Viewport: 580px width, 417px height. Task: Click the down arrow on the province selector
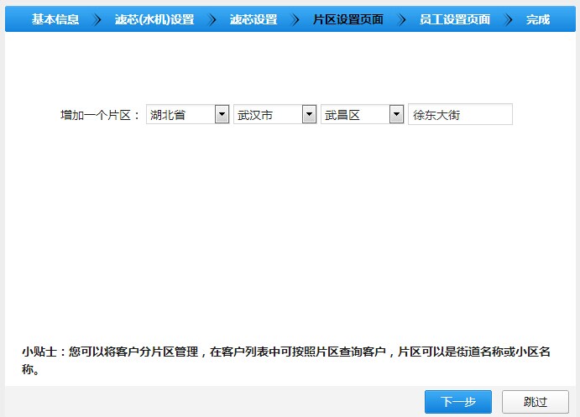[222, 115]
